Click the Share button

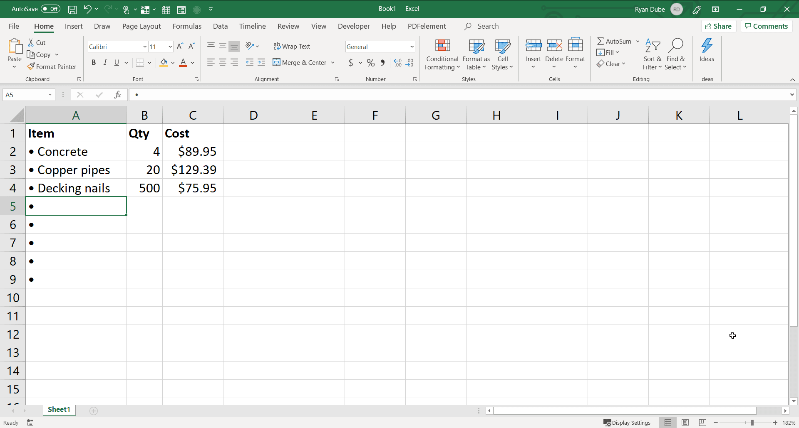point(719,26)
